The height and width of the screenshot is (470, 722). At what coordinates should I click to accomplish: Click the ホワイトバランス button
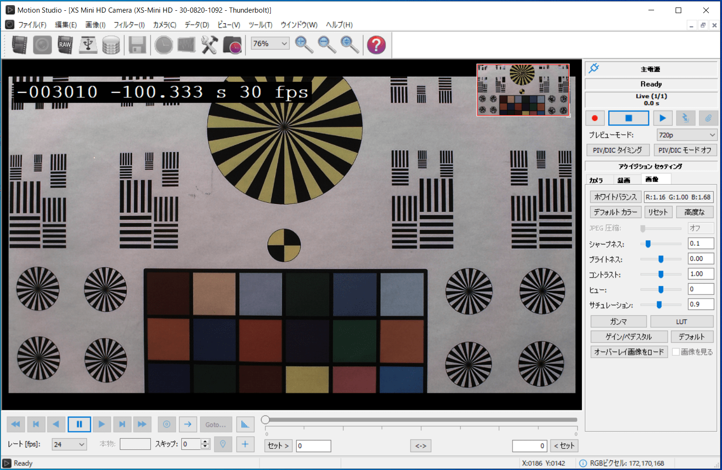(x=615, y=197)
